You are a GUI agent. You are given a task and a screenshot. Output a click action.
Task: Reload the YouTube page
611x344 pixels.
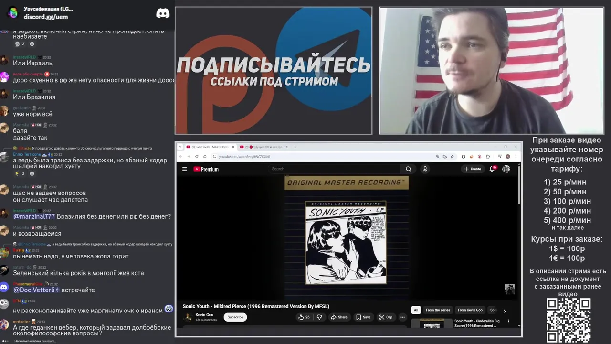click(x=197, y=157)
